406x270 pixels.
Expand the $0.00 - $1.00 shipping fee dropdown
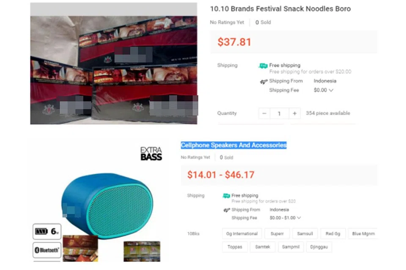(x=285, y=218)
